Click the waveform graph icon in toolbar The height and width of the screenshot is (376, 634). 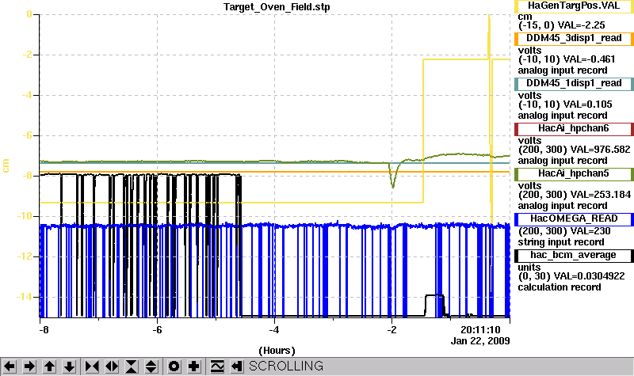(x=217, y=367)
